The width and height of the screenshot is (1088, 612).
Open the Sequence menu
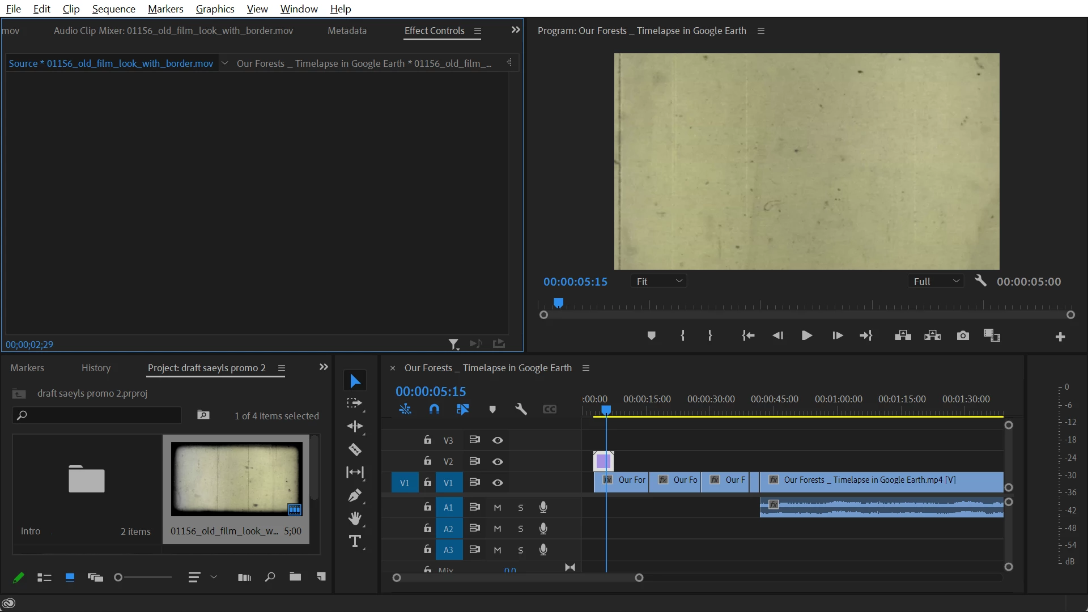[113, 9]
